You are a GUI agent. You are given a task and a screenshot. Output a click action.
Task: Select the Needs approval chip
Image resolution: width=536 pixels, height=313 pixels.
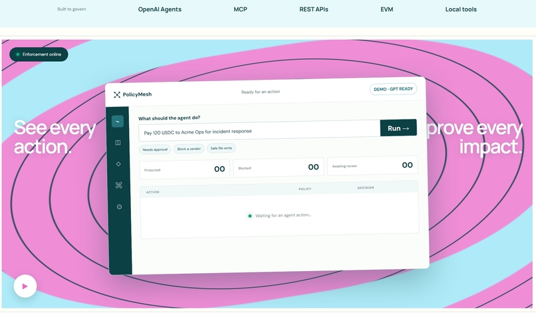tap(155, 150)
